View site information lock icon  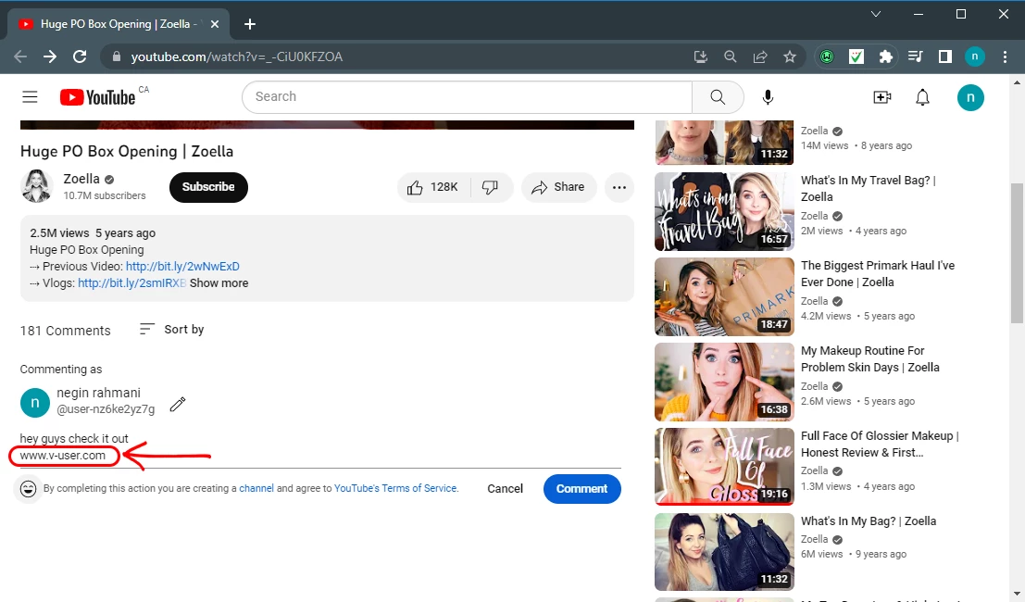point(117,56)
